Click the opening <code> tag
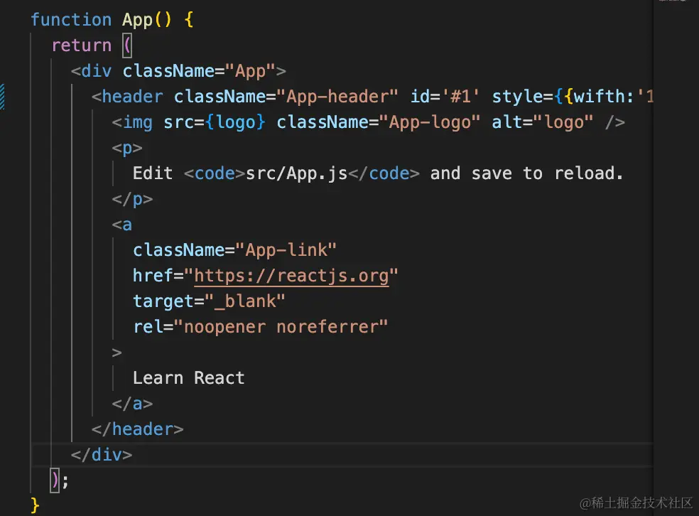This screenshot has height=516, width=699. click(x=215, y=173)
